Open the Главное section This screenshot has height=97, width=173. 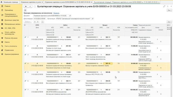pyautogui.click(x=7, y=6)
